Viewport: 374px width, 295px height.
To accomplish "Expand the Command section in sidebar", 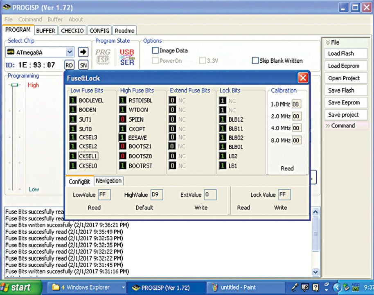I will click(x=328, y=126).
